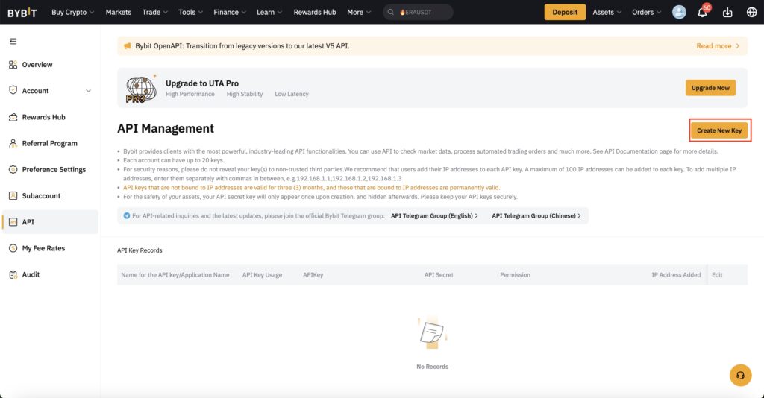Click the Referral Program person icon

click(13, 144)
